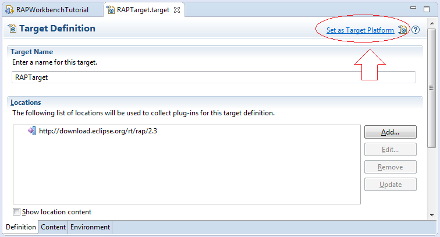Screen dimensions: 440x237
Task: Select the RAPTarget.target editor tab
Action: tap(143, 10)
